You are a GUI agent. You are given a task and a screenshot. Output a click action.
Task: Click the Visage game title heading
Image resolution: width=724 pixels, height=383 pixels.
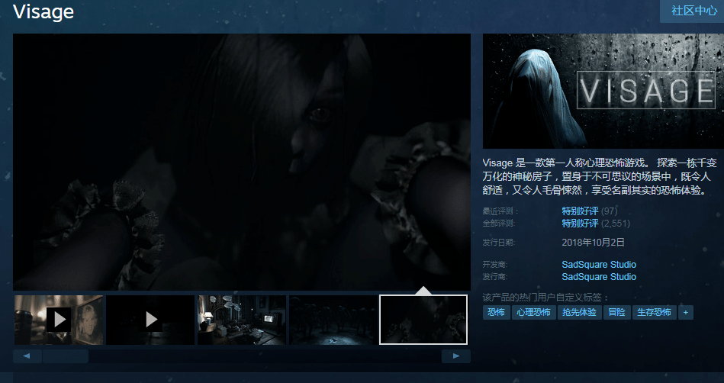click(x=43, y=12)
